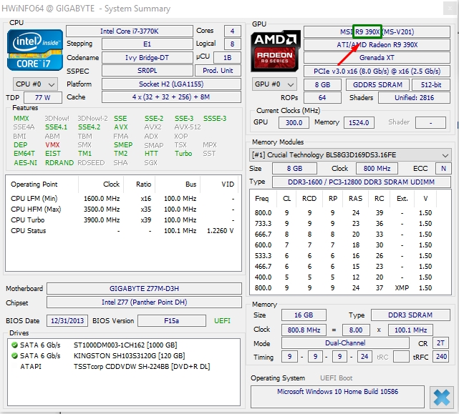Click the RDRAND feature label
The width and height of the screenshot is (459, 414).
point(59,163)
